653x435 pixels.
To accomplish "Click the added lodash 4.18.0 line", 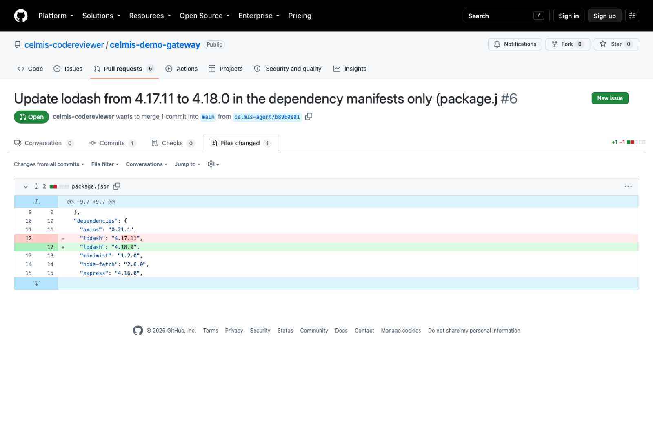I will click(x=326, y=247).
